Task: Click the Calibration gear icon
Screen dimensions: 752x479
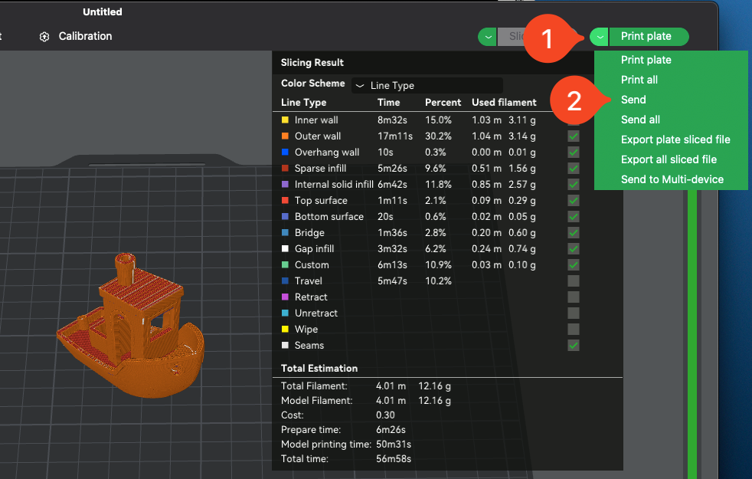Action: pos(44,37)
